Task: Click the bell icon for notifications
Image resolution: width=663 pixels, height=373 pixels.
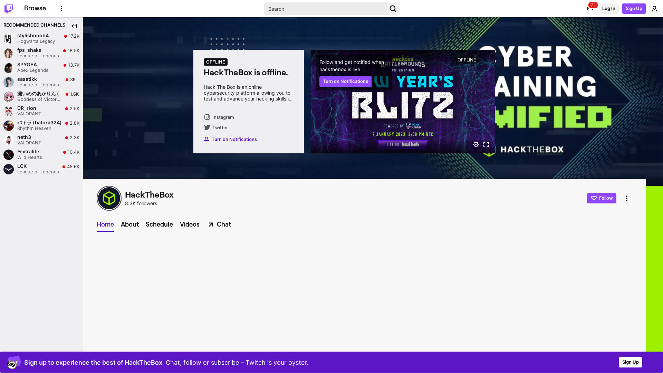Action: pos(206,139)
